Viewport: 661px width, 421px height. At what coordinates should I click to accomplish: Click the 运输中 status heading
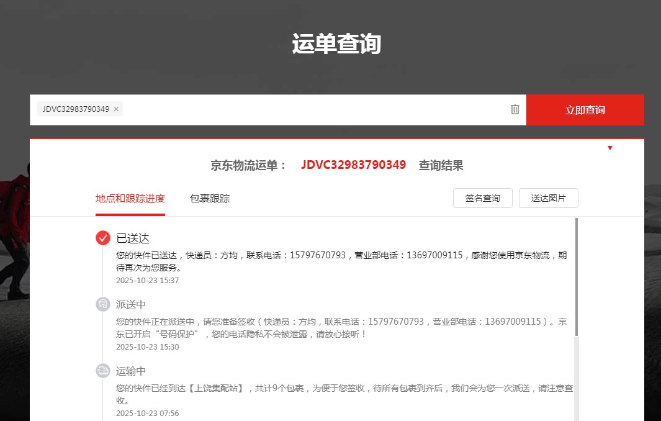coord(131,371)
